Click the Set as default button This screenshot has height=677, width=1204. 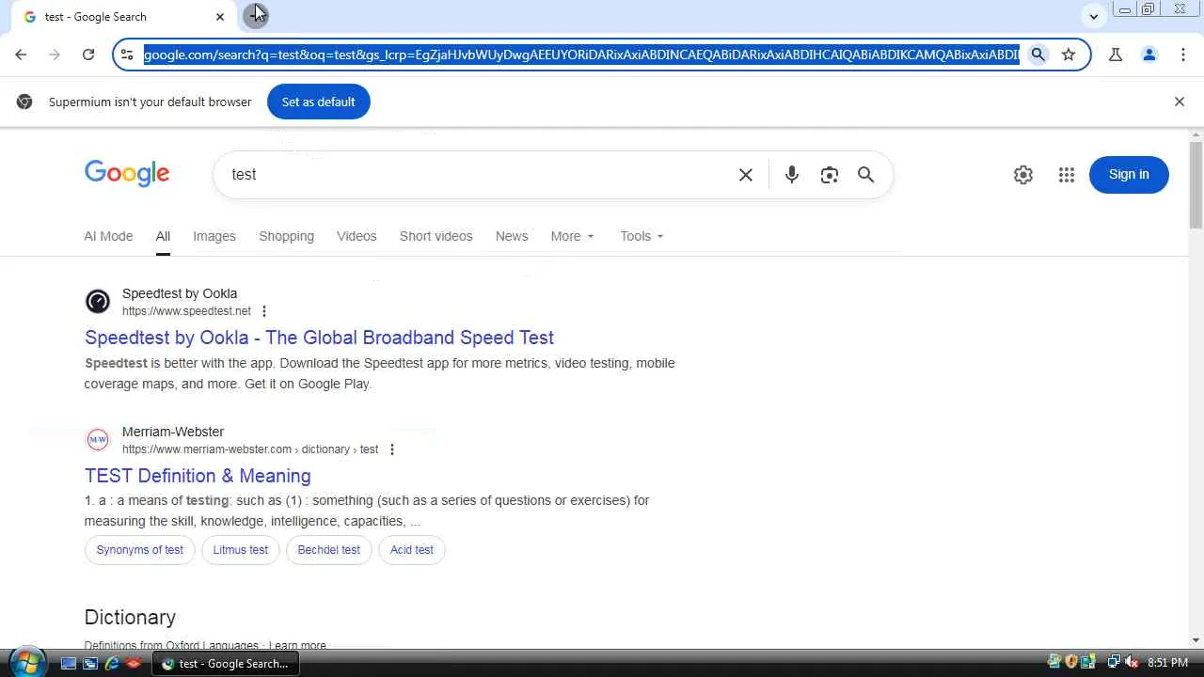coord(319,102)
